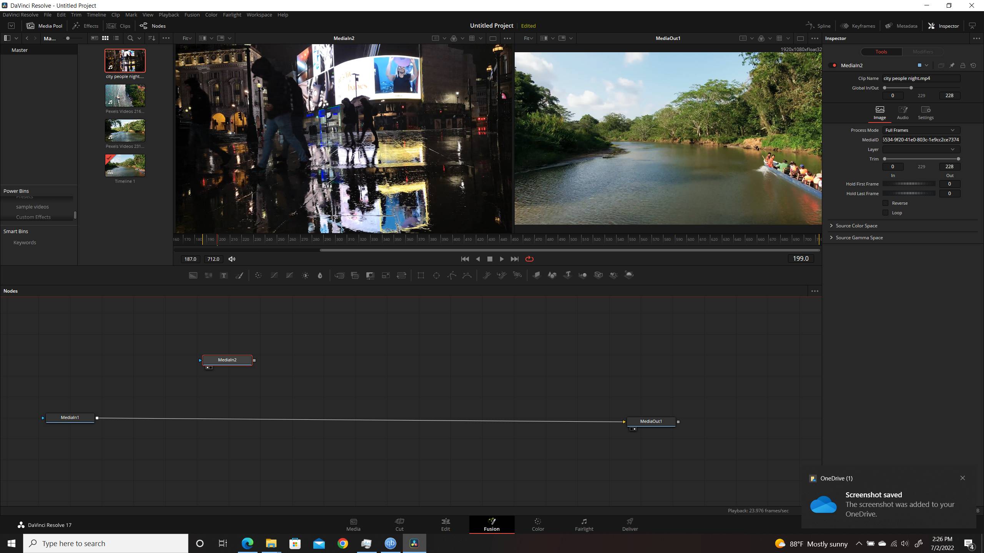Add a Fast Noise node
Screen dimensions: 984x553
coord(208,275)
